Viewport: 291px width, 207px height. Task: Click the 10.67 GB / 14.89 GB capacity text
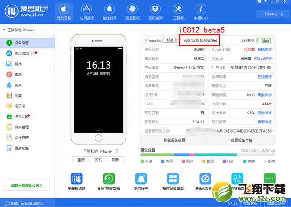click(x=258, y=150)
